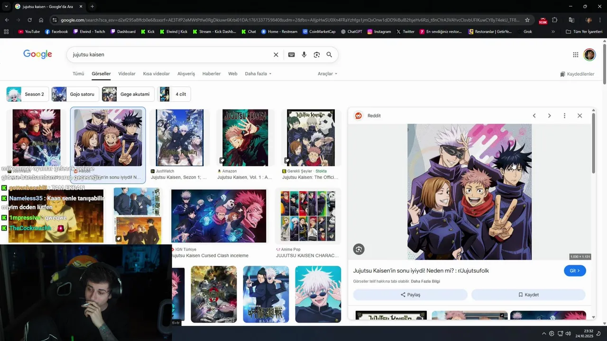The height and width of the screenshot is (341, 607).
Task: Open the Google apps grid
Action: [575, 55]
